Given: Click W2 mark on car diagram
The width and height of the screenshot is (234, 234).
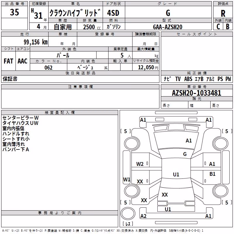Looking at the screenshot, I should point(140,164).
